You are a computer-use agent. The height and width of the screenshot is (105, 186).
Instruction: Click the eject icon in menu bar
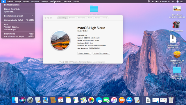(153, 1)
